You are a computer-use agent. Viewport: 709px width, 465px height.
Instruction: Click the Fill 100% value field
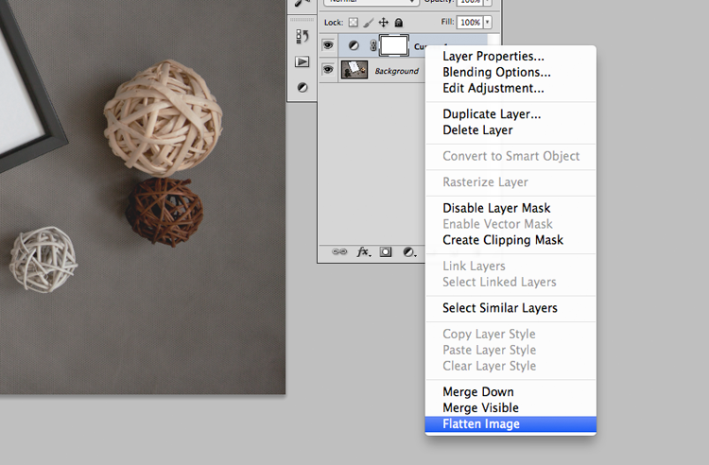pos(470,22)
